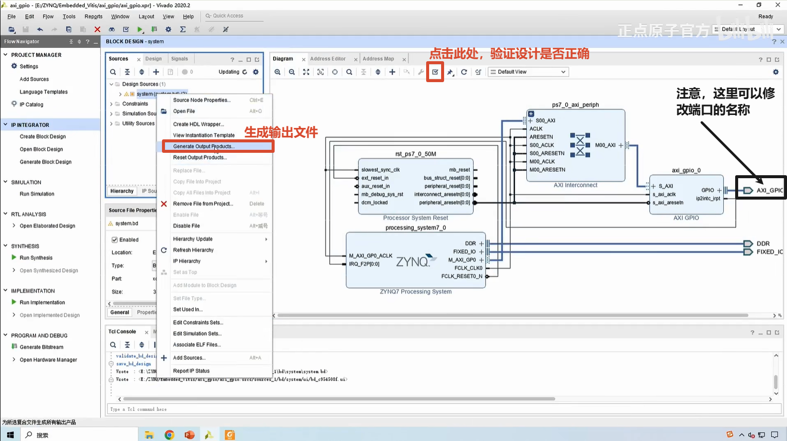Collapse the IP INTEGRATOR section
This screenshot has height=441, width=787.
5,125
